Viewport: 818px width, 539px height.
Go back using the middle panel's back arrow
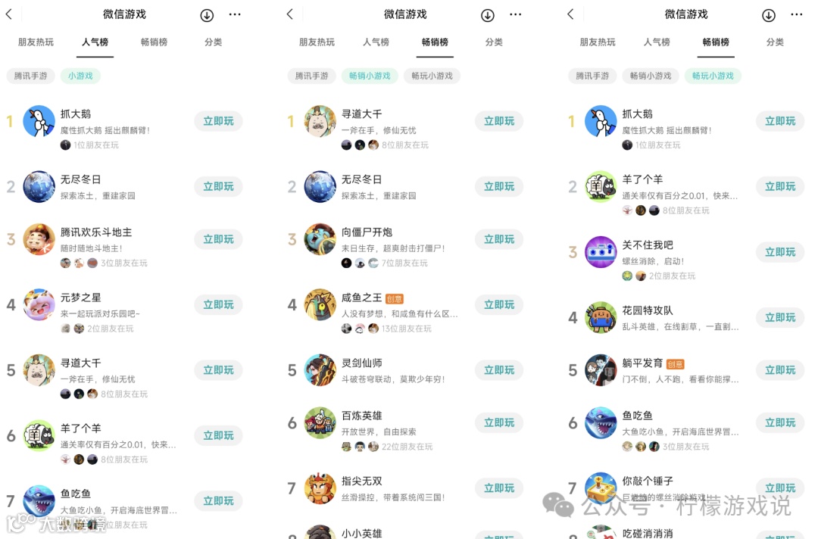coord(290,14)
